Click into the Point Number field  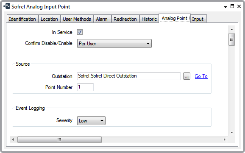(x=85, y=87)
